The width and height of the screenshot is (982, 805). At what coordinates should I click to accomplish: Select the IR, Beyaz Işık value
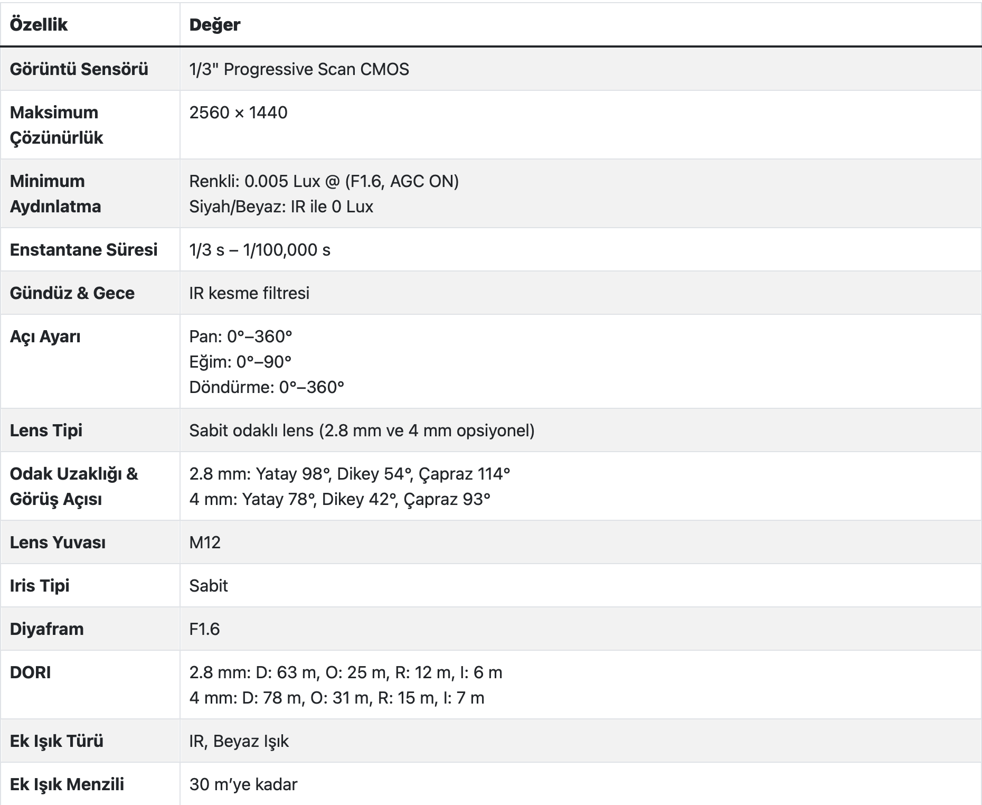[x=239, y=741]
